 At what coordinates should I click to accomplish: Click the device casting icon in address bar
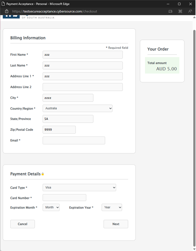tap(170, 11)
